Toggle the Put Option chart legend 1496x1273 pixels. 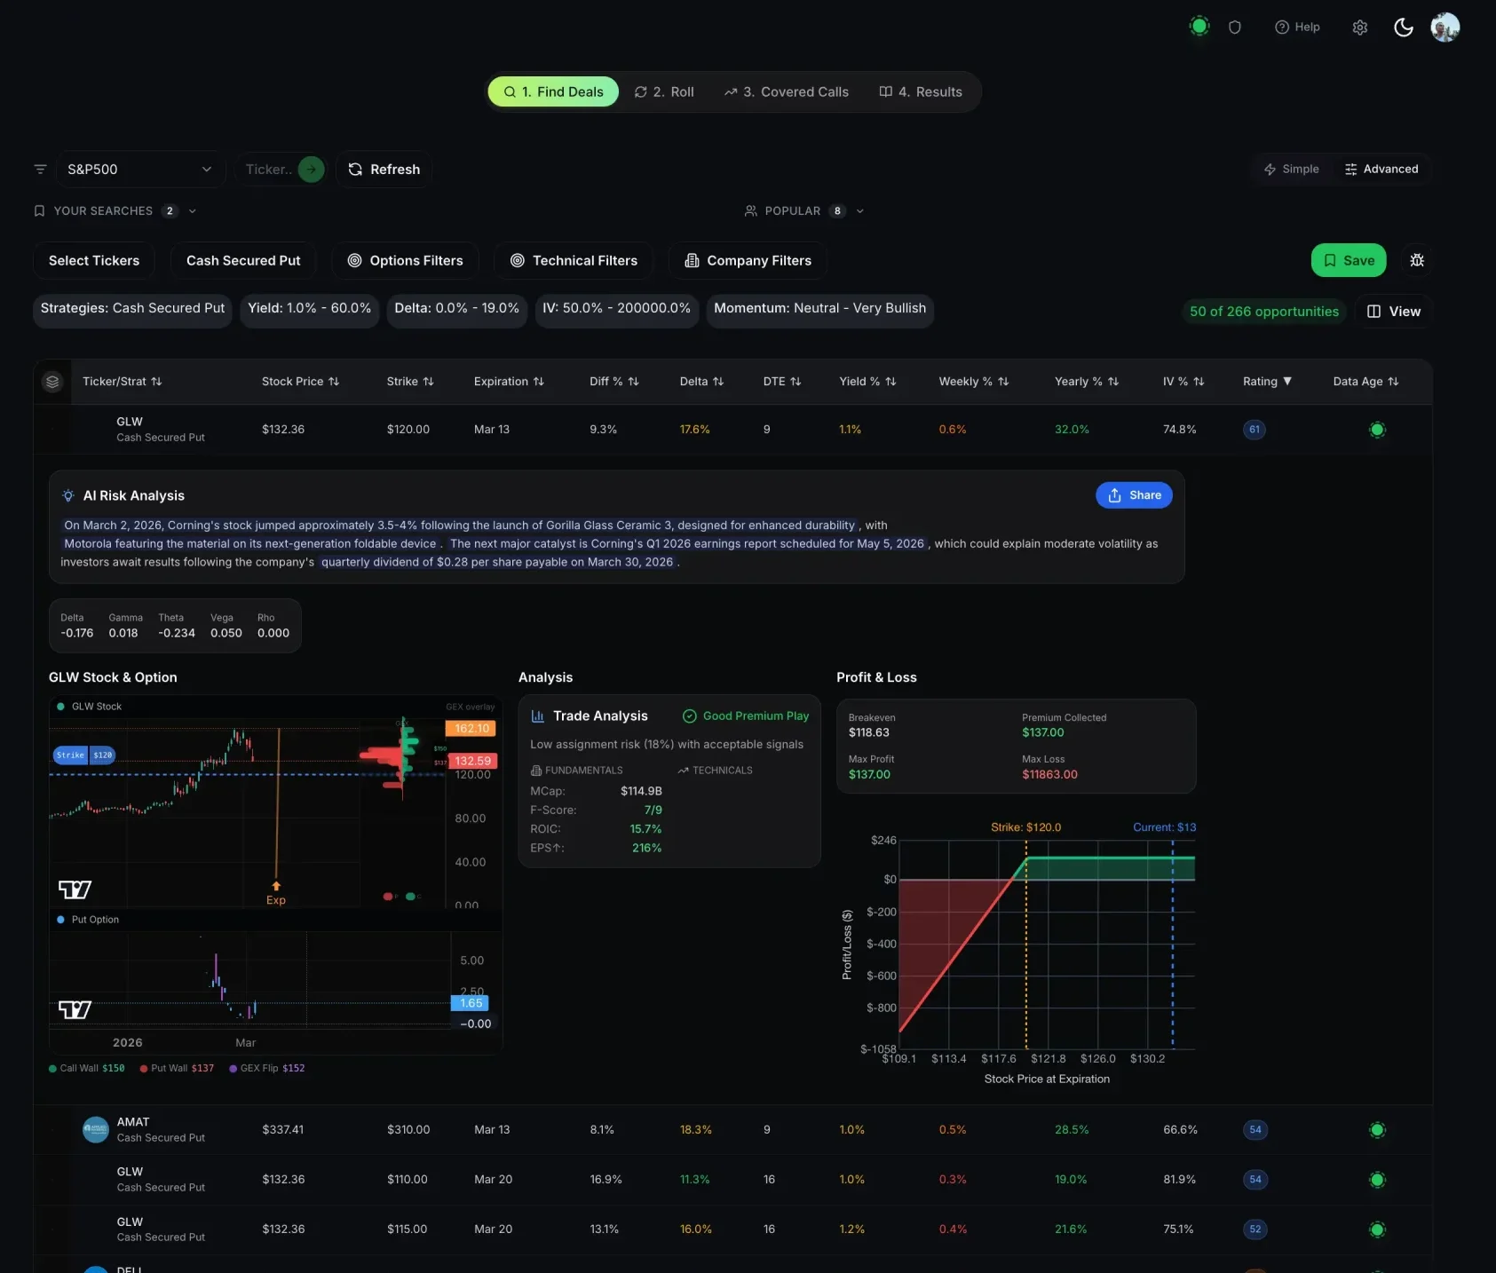click(x=88, y=920)
